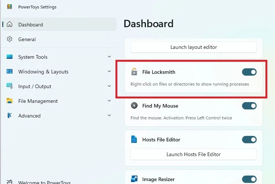Image resolution: width=275 pixels, height=184 pixels.
Task: Turn off the File Locksmith toggle
Action: coord(249,72)
